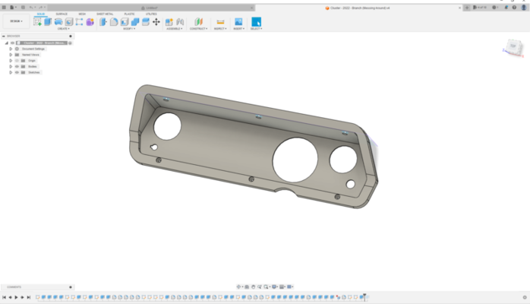Switch to the Surface tab
The width and height of the screenshot is (530, 304).
61,14
